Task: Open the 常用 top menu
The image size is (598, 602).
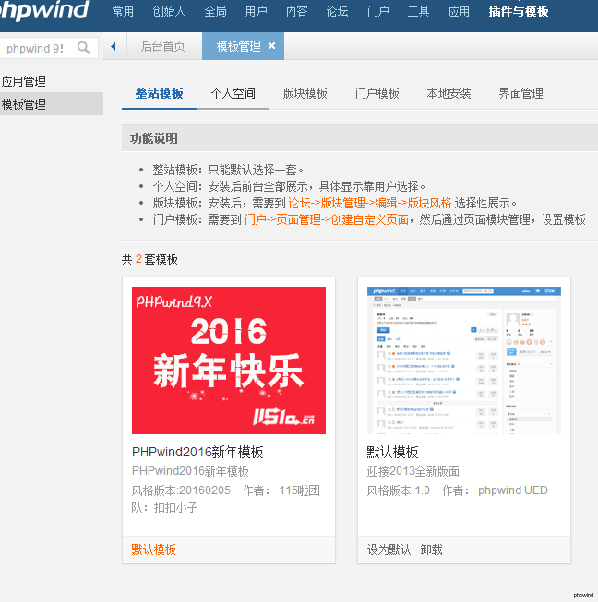Action: pos(123,11)
